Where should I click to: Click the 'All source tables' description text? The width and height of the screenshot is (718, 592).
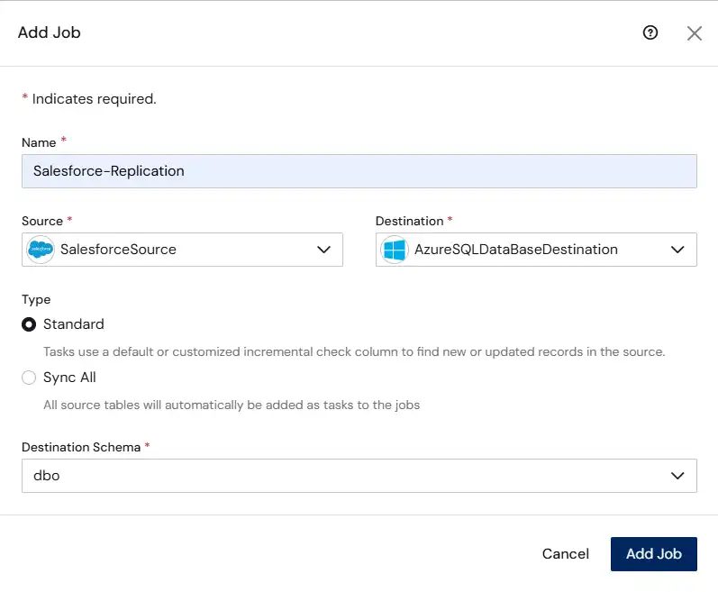coord(232,405)
